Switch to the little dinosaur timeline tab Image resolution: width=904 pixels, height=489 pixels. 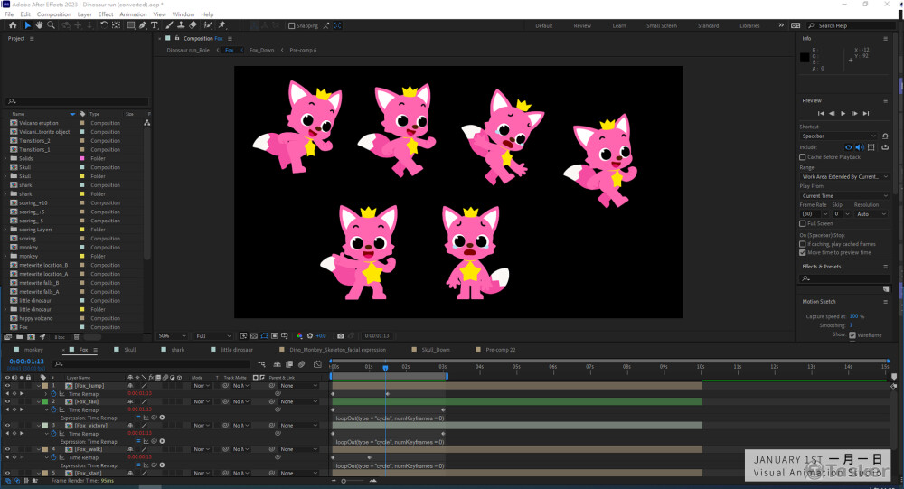coord(237,349)
